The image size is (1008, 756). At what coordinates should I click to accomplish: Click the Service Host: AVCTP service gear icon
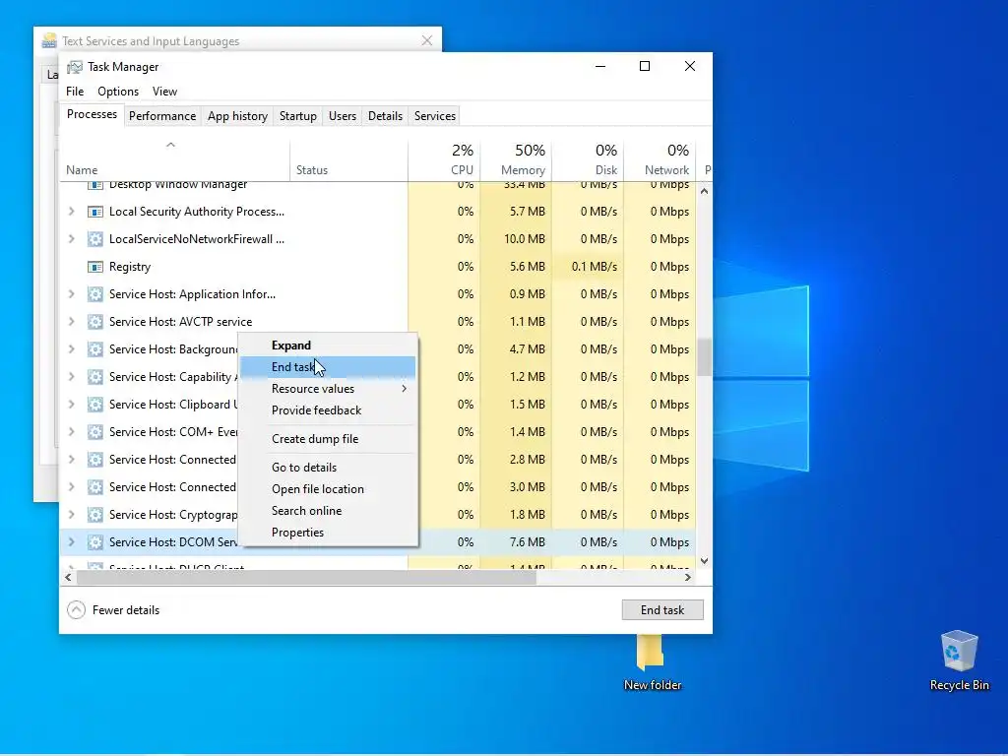95,322
